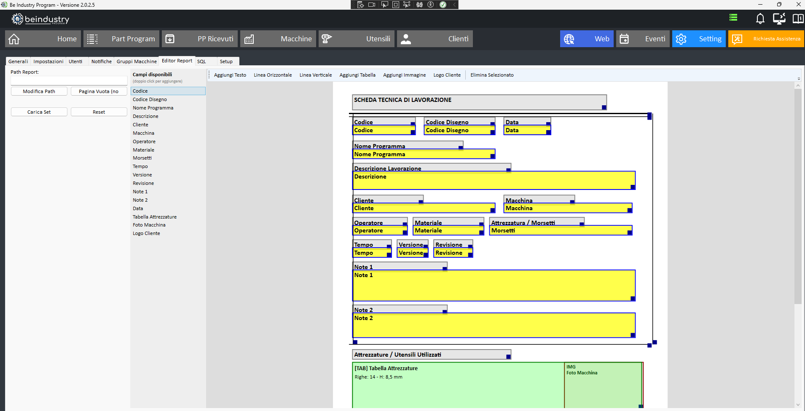Select the 'IMG Foto Macchina' block on the canvas
The image size is (805, 411).
[604, 385]
